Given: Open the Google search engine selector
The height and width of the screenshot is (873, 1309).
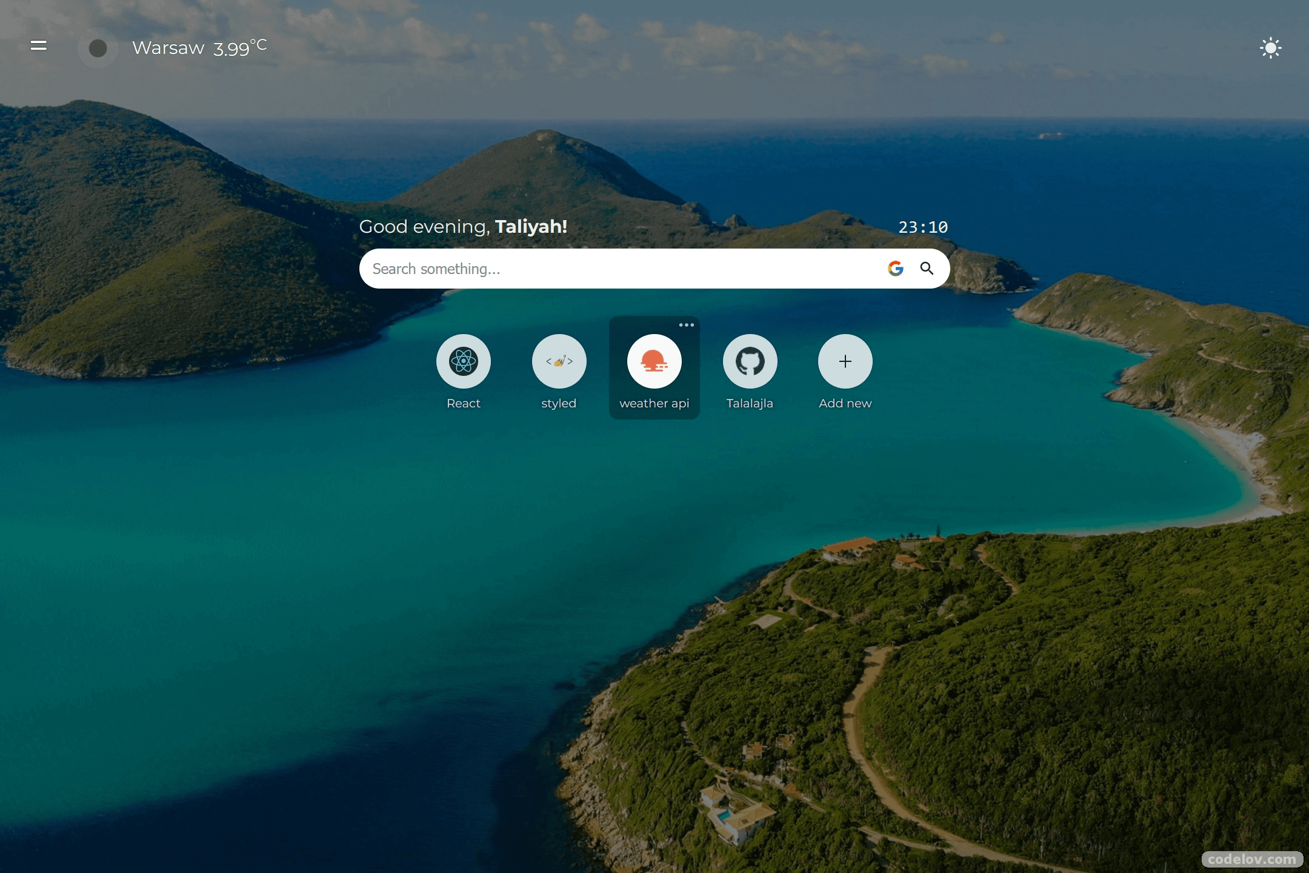Looking at the screenshot, I should (895, 269).
